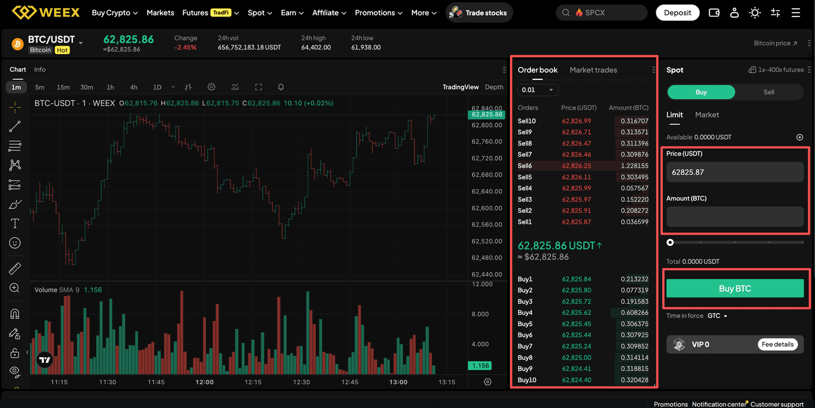Screen dimensions: 815x408
Task: Switch to Buy side toggle
Action: click(701, 92)
